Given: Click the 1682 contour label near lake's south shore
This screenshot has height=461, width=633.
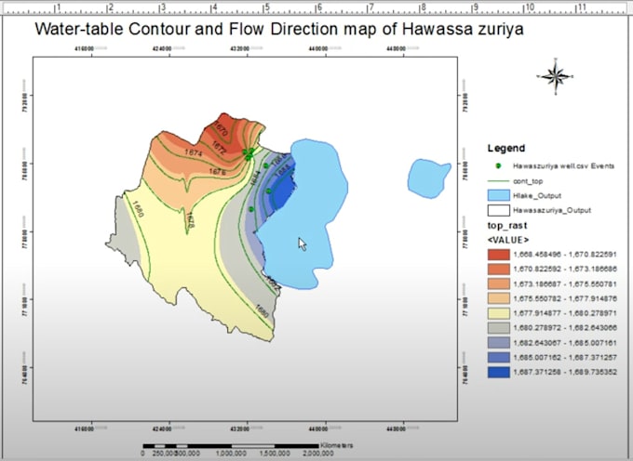Looking at the screenshot, I should click(x=273, y=283).
